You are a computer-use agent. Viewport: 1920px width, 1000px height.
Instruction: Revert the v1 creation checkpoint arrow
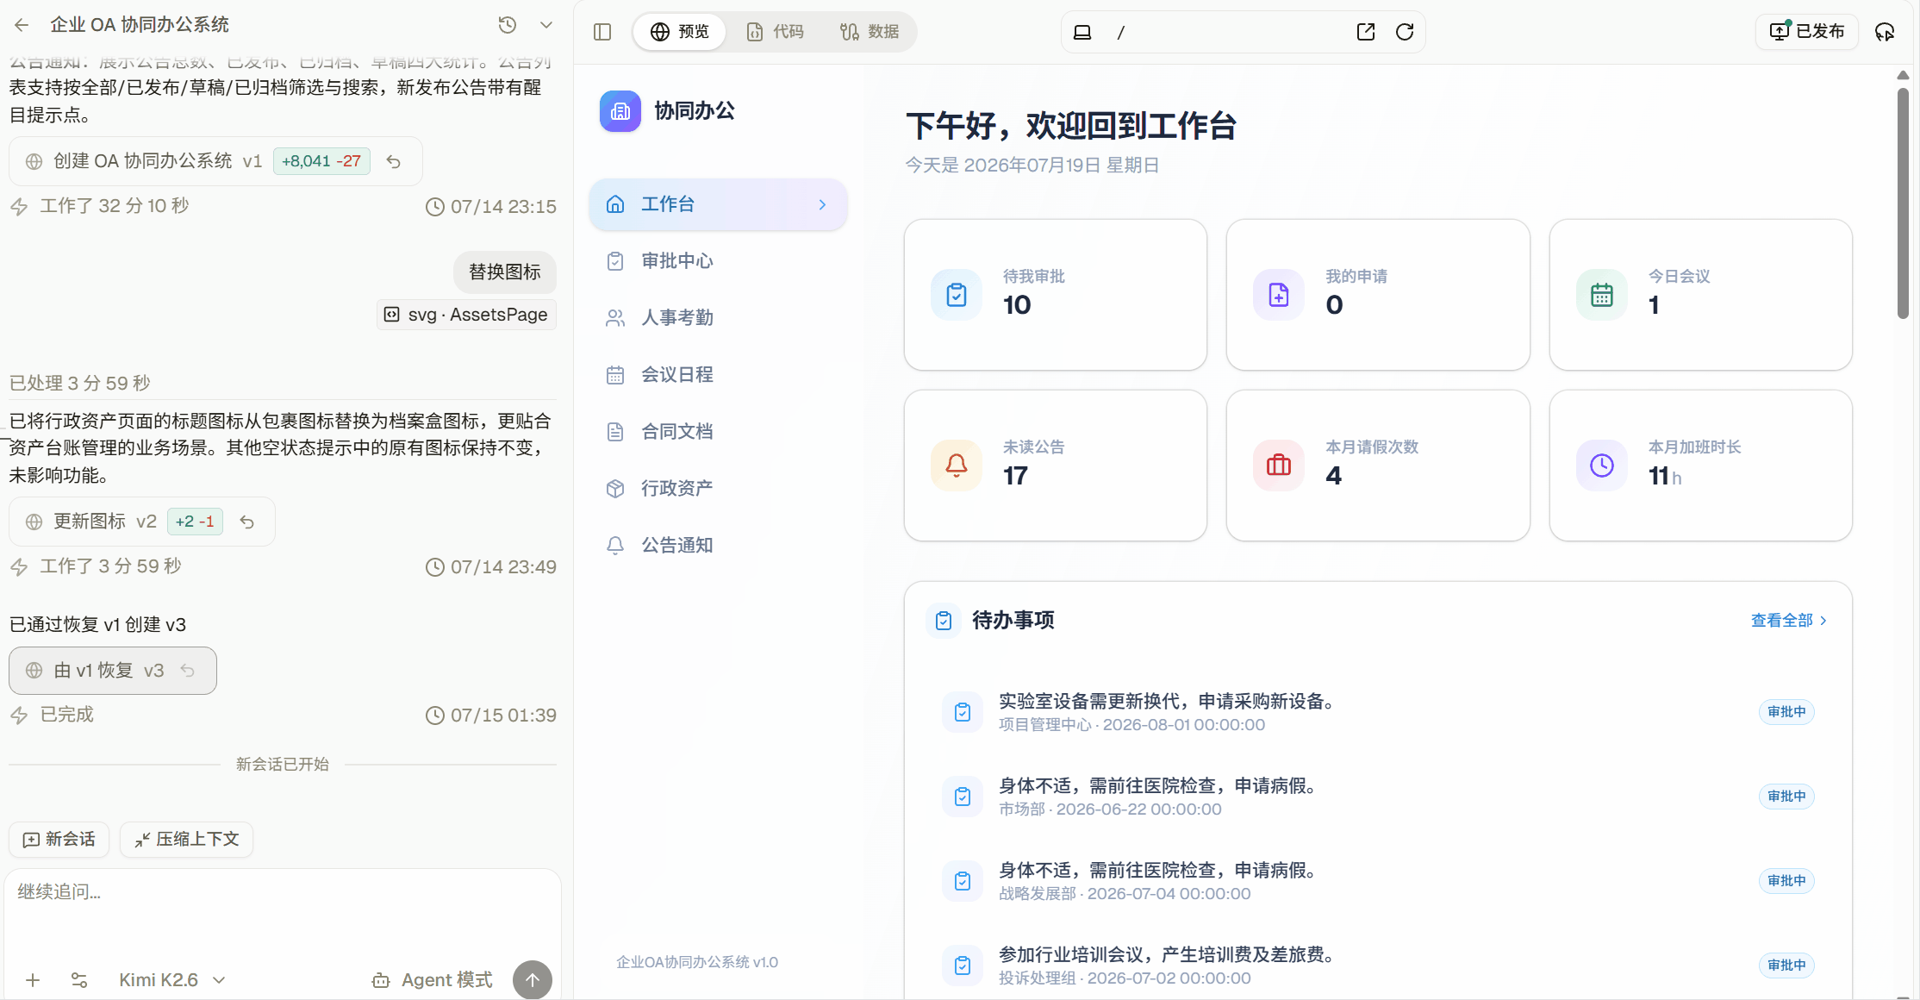[394, 161]
